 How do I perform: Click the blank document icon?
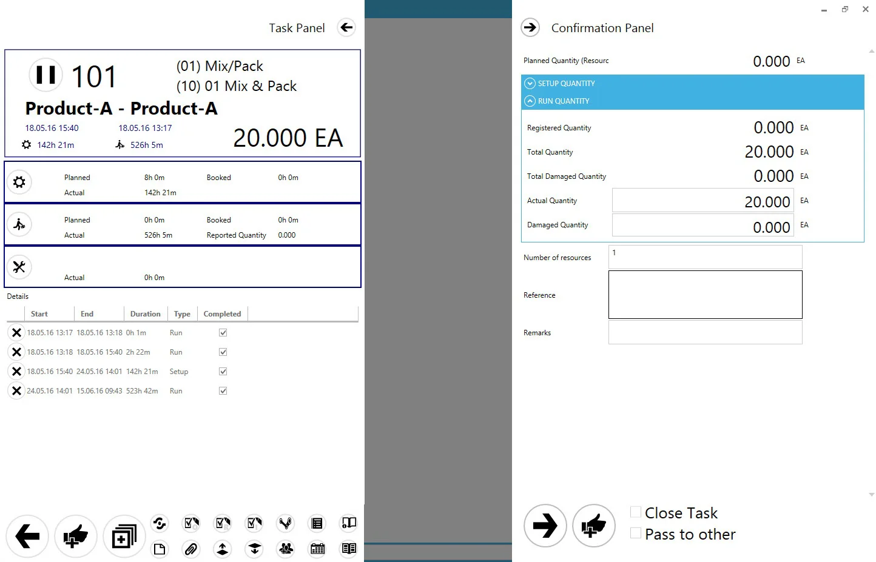[x=159, y=549]
